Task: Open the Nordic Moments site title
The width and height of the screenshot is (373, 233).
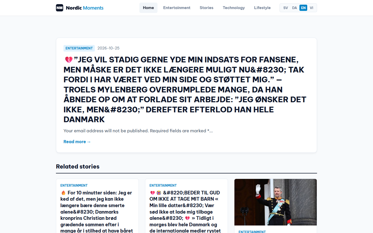Action: [x=85, y=8]
